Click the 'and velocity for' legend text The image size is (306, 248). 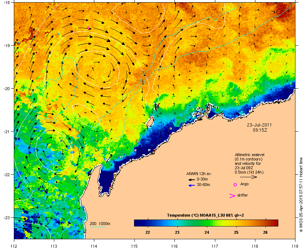(248, 163)
